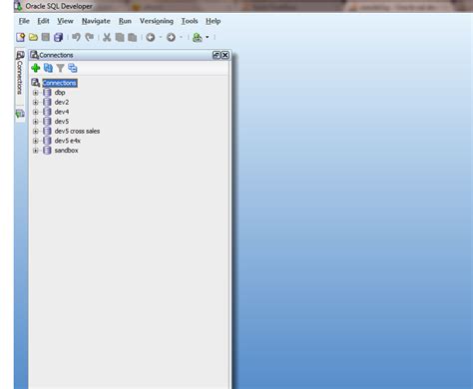The width and height of the screenshot is (473, 389).
Task: Undo the last action via toolbar
Action: [x=76, y=37]
